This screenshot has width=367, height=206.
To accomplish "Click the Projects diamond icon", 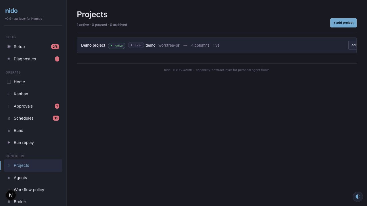I will pos(9,165).
